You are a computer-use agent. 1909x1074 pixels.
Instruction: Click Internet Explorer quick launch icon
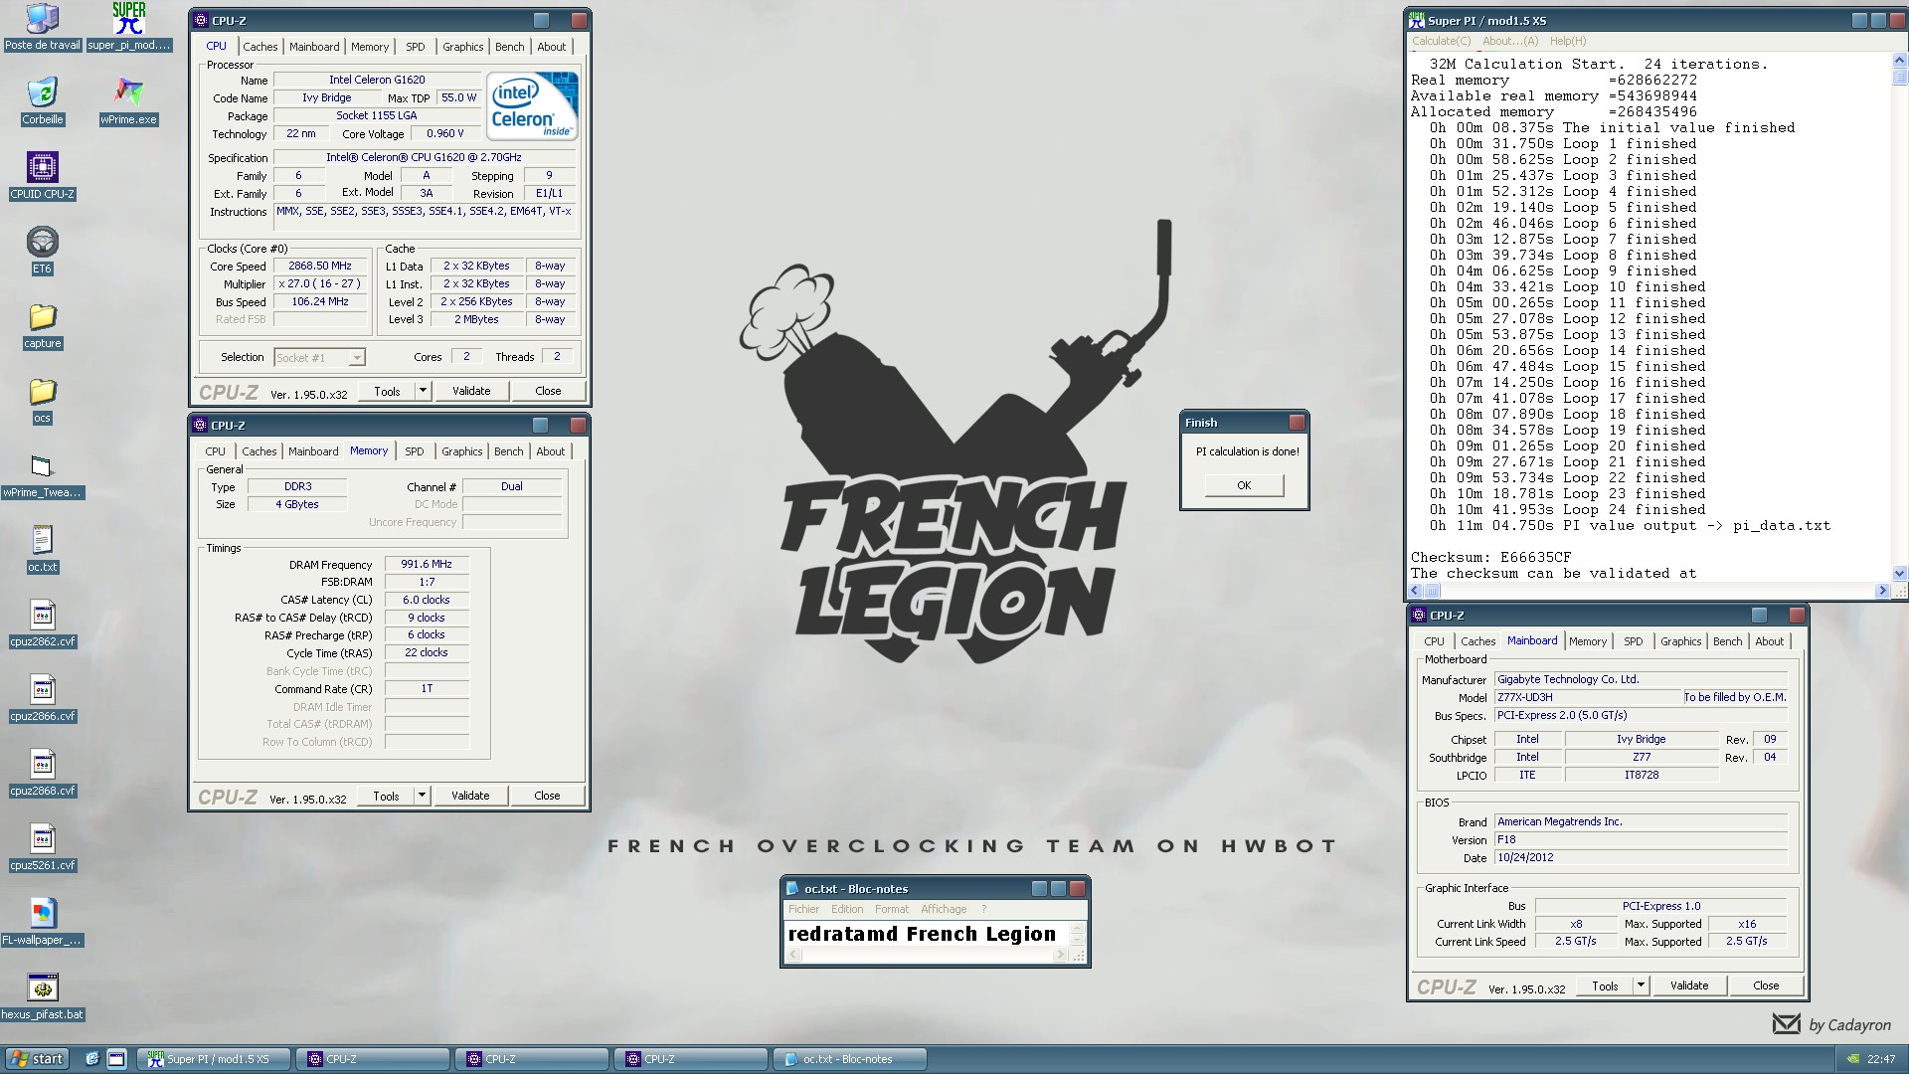coord(91,1059)
